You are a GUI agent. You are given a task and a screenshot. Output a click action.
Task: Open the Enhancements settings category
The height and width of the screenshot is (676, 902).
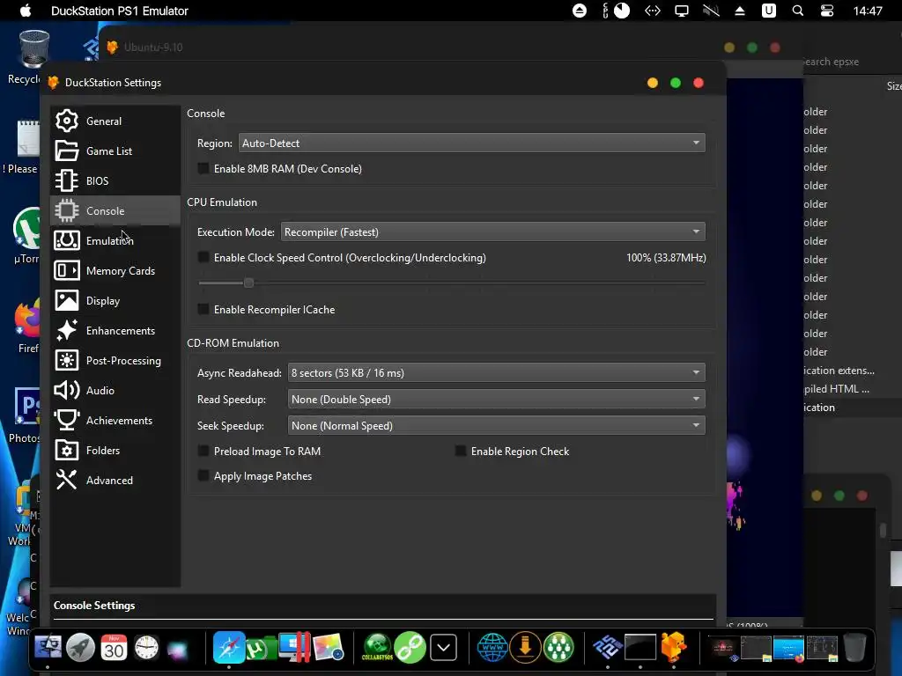click(x=115, y=331)
